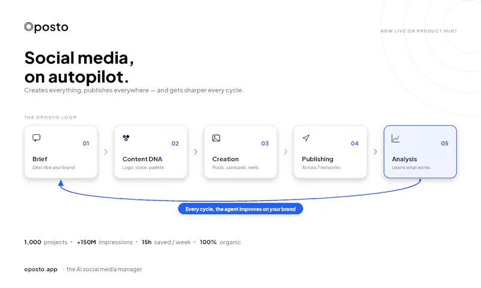The height and width of the screenshot is (288, 481).
Task: Click the chevron between Brief and Content DNA
Action: tap(106, 152)
